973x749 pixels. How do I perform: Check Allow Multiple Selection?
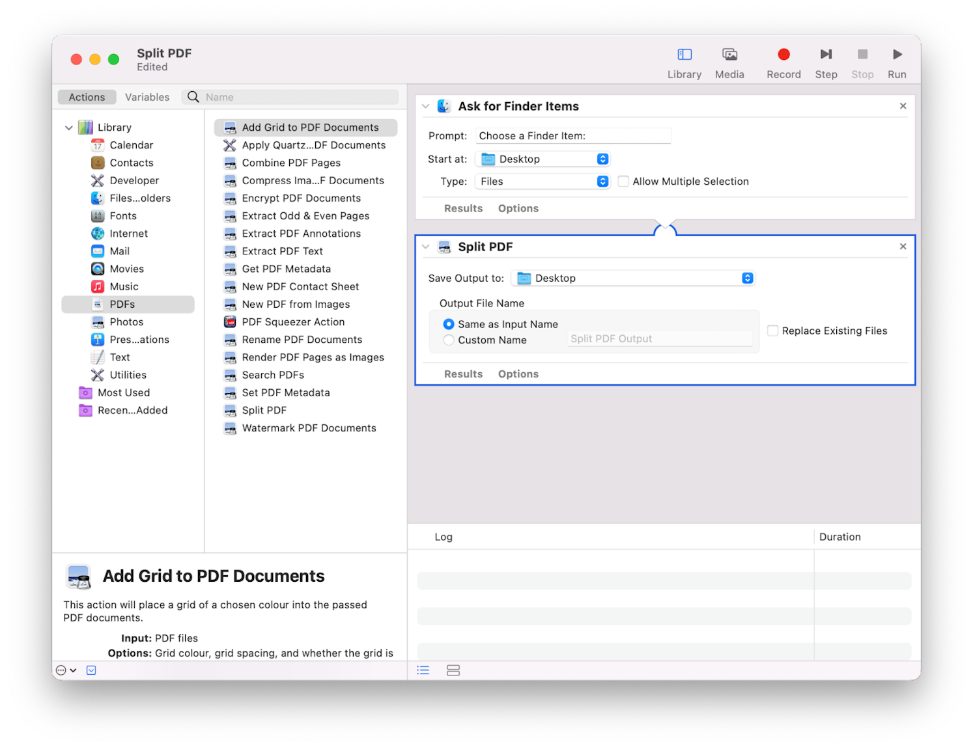click(623, 181)
